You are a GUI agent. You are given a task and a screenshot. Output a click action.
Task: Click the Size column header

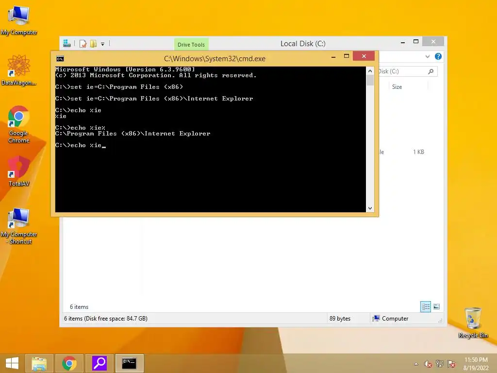coord(397,86)
